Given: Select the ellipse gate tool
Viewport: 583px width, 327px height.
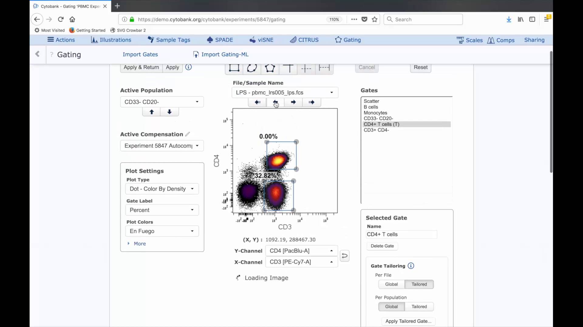Looking at the screenshot, I should pos(252,68).
